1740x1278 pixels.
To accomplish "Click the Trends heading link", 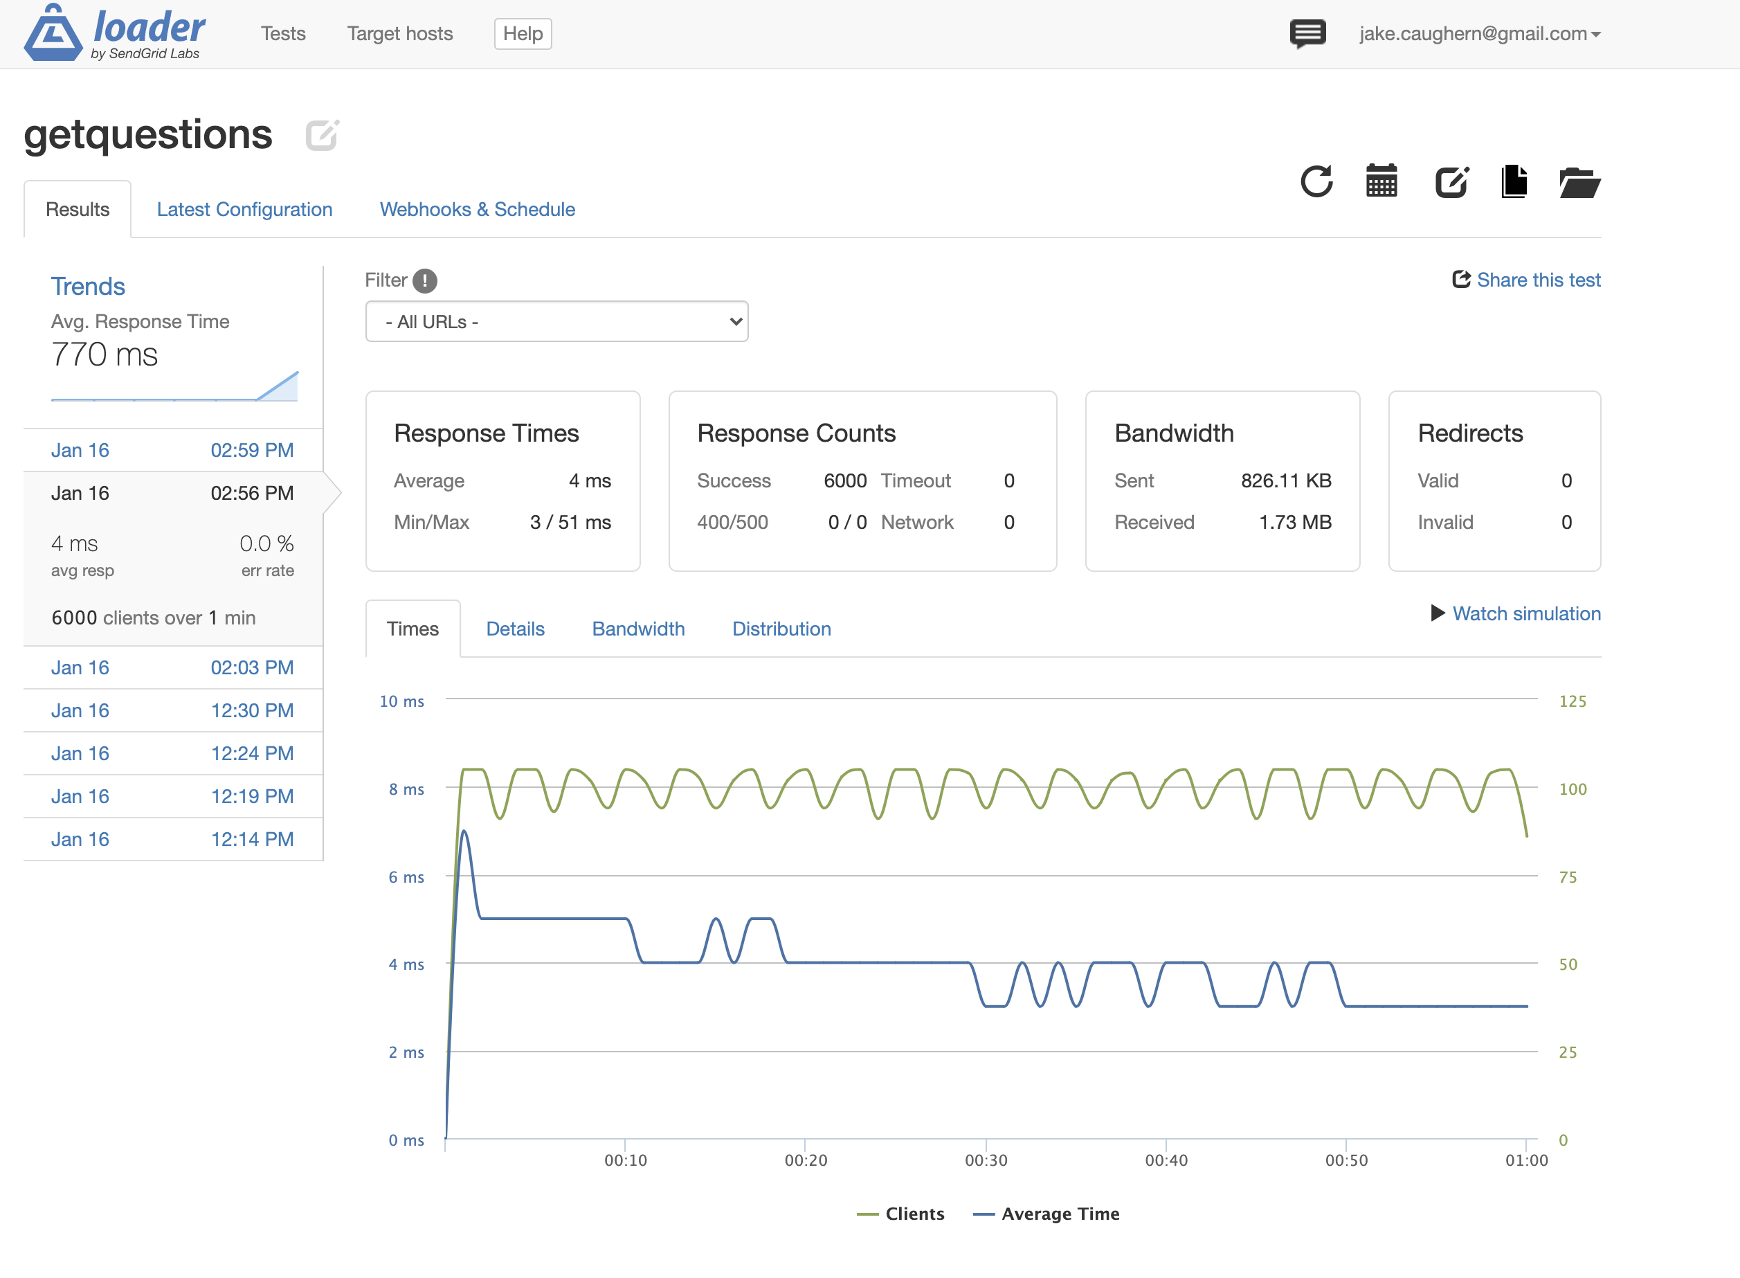I will click(x=88, y=286).
